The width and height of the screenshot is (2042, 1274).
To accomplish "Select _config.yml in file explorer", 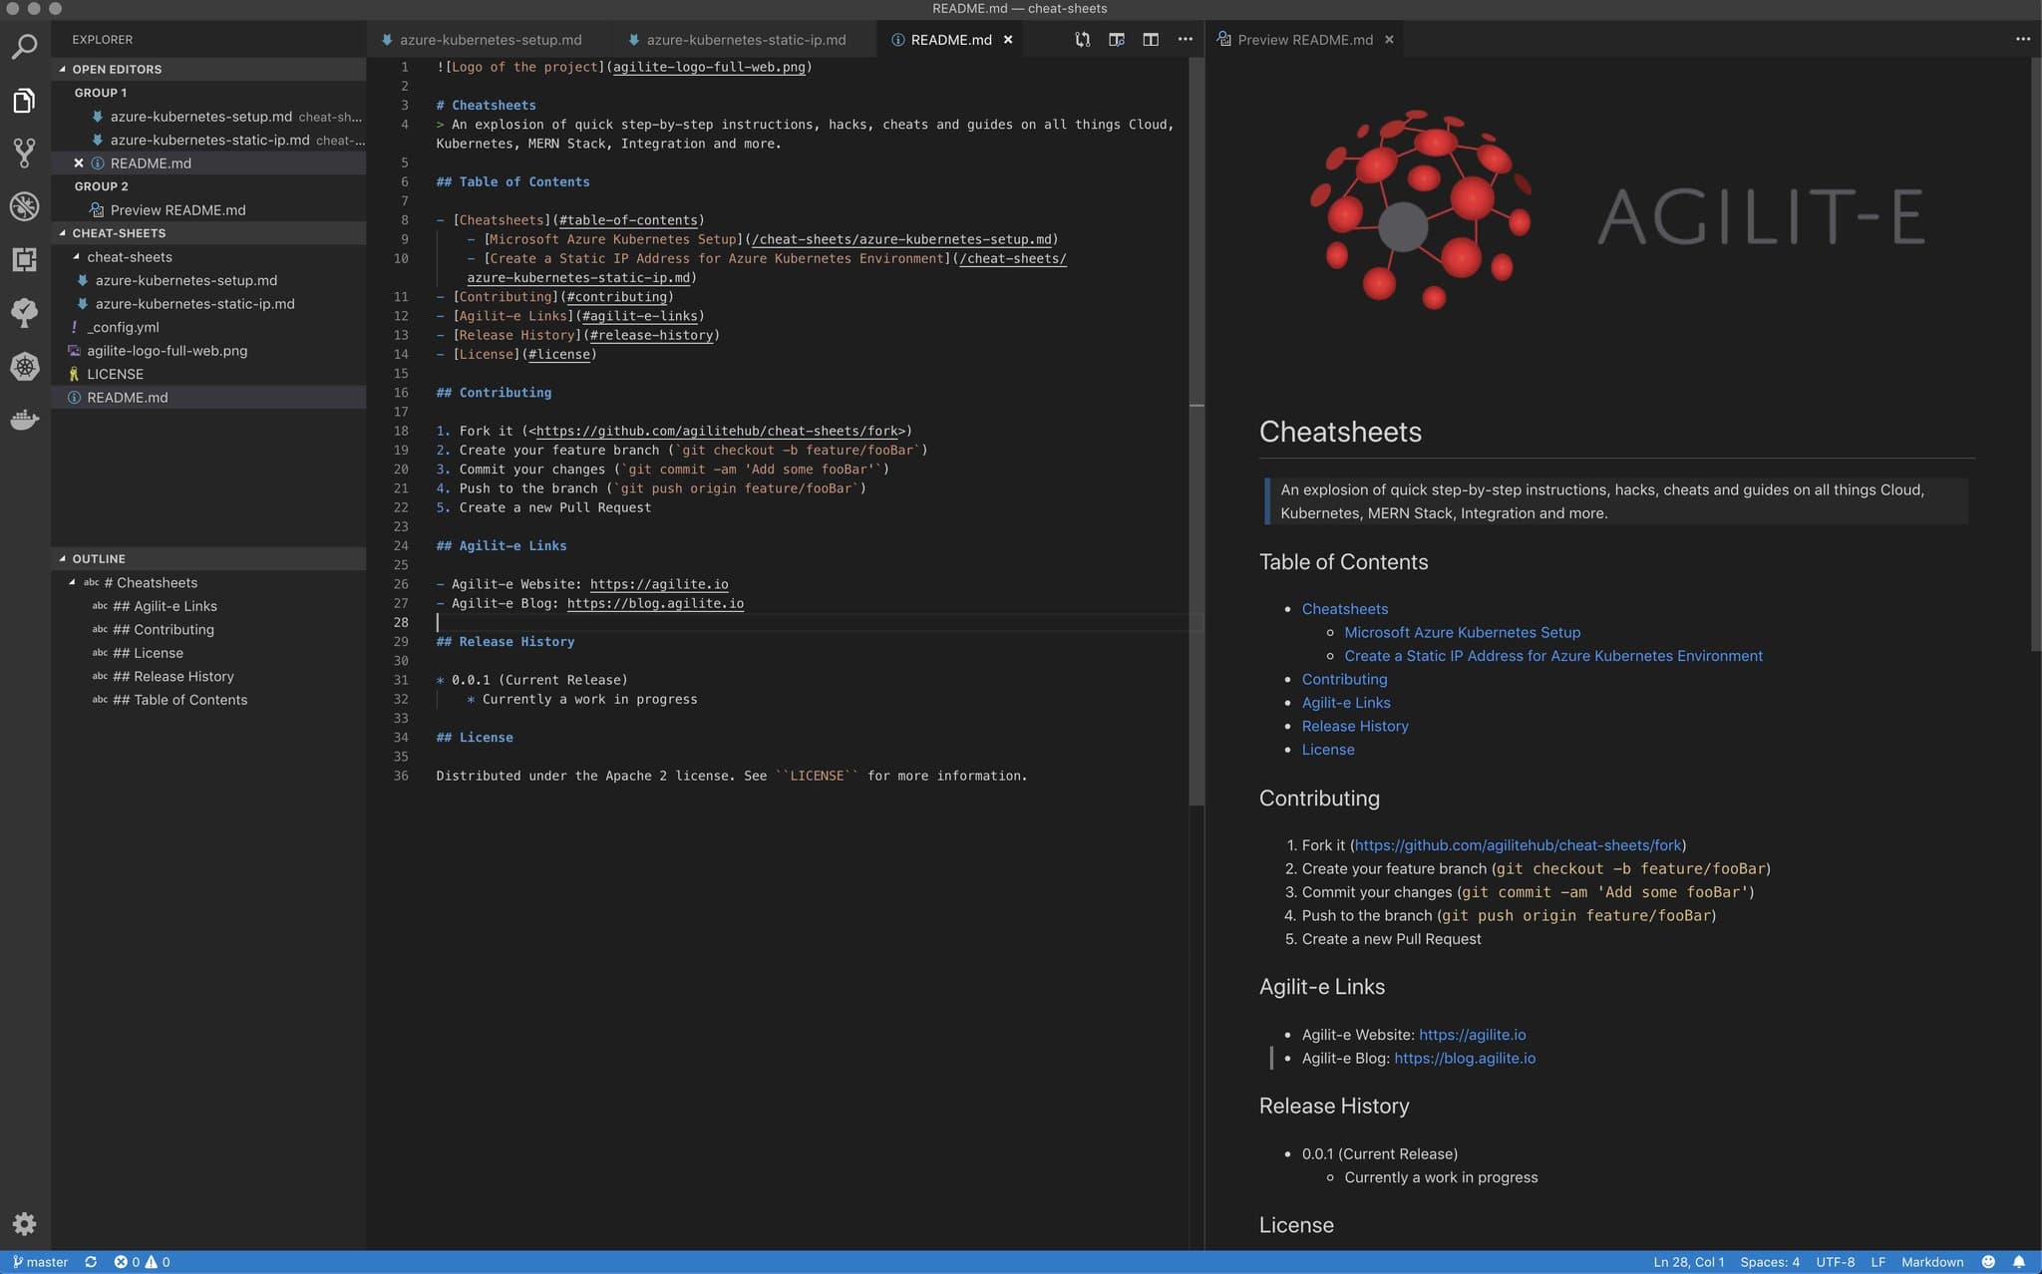I will click(x=123, y=327).
